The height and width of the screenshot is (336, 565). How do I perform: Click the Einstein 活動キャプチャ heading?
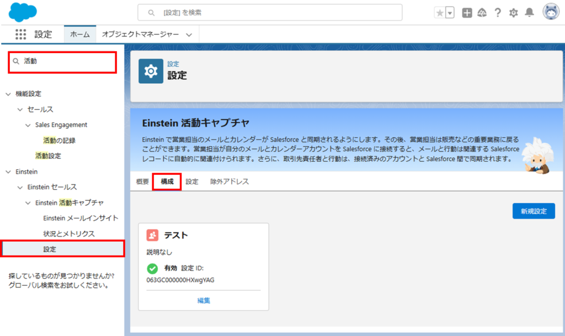tap(196, 123)
